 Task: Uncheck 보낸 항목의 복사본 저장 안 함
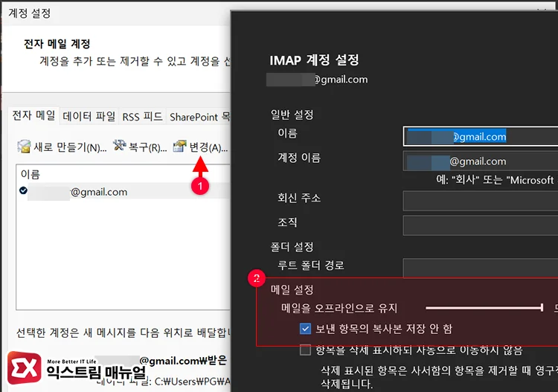305,328
